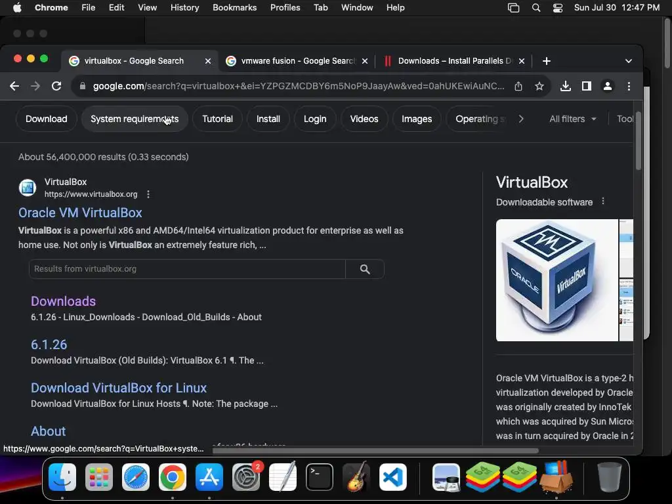The image size is (672, 504).
Task: Open Chrome downloads tray icon
Action: click(x=566, y=86)
